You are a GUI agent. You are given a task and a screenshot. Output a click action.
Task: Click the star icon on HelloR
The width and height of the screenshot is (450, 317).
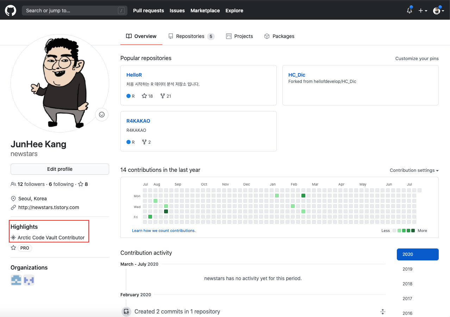(144, 96)
